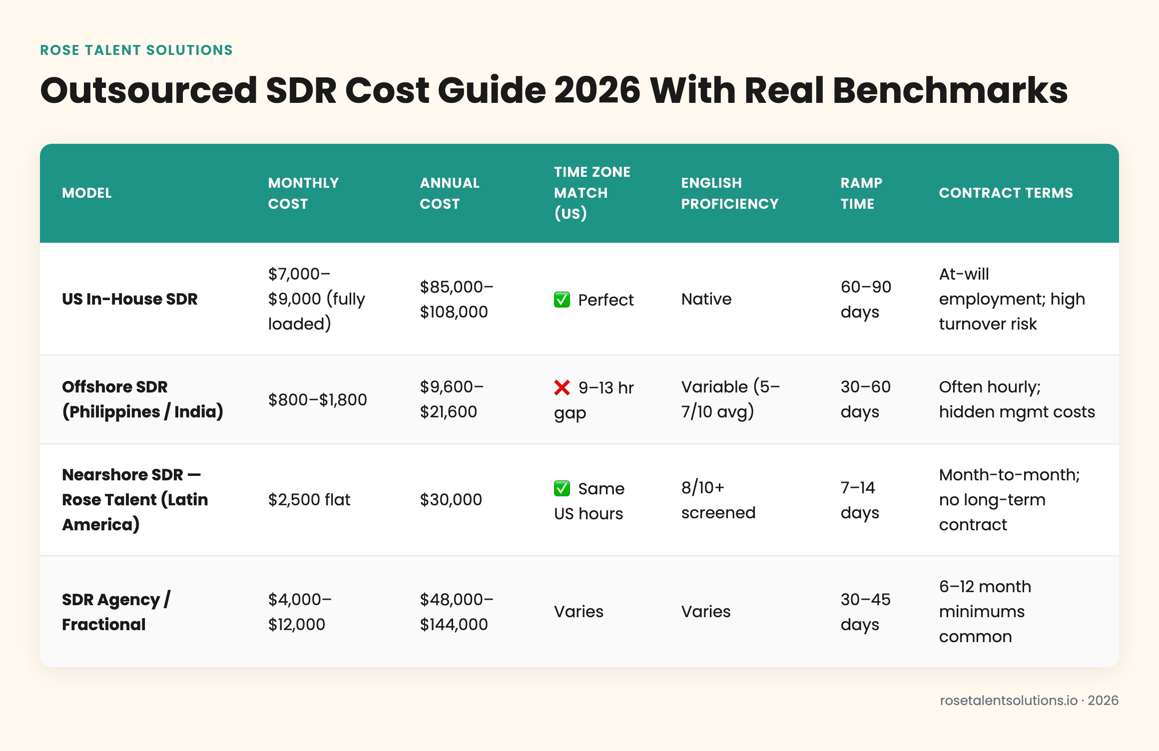Click the $800–$1,800 monthly cost cell
Viewport: 1159px width, 751px height.
pyautogui.click(x=318, y=399)
